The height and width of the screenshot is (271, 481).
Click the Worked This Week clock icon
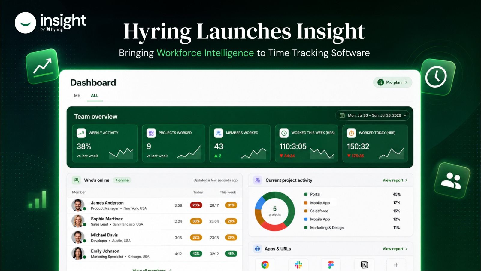click(x=284, y=133)
